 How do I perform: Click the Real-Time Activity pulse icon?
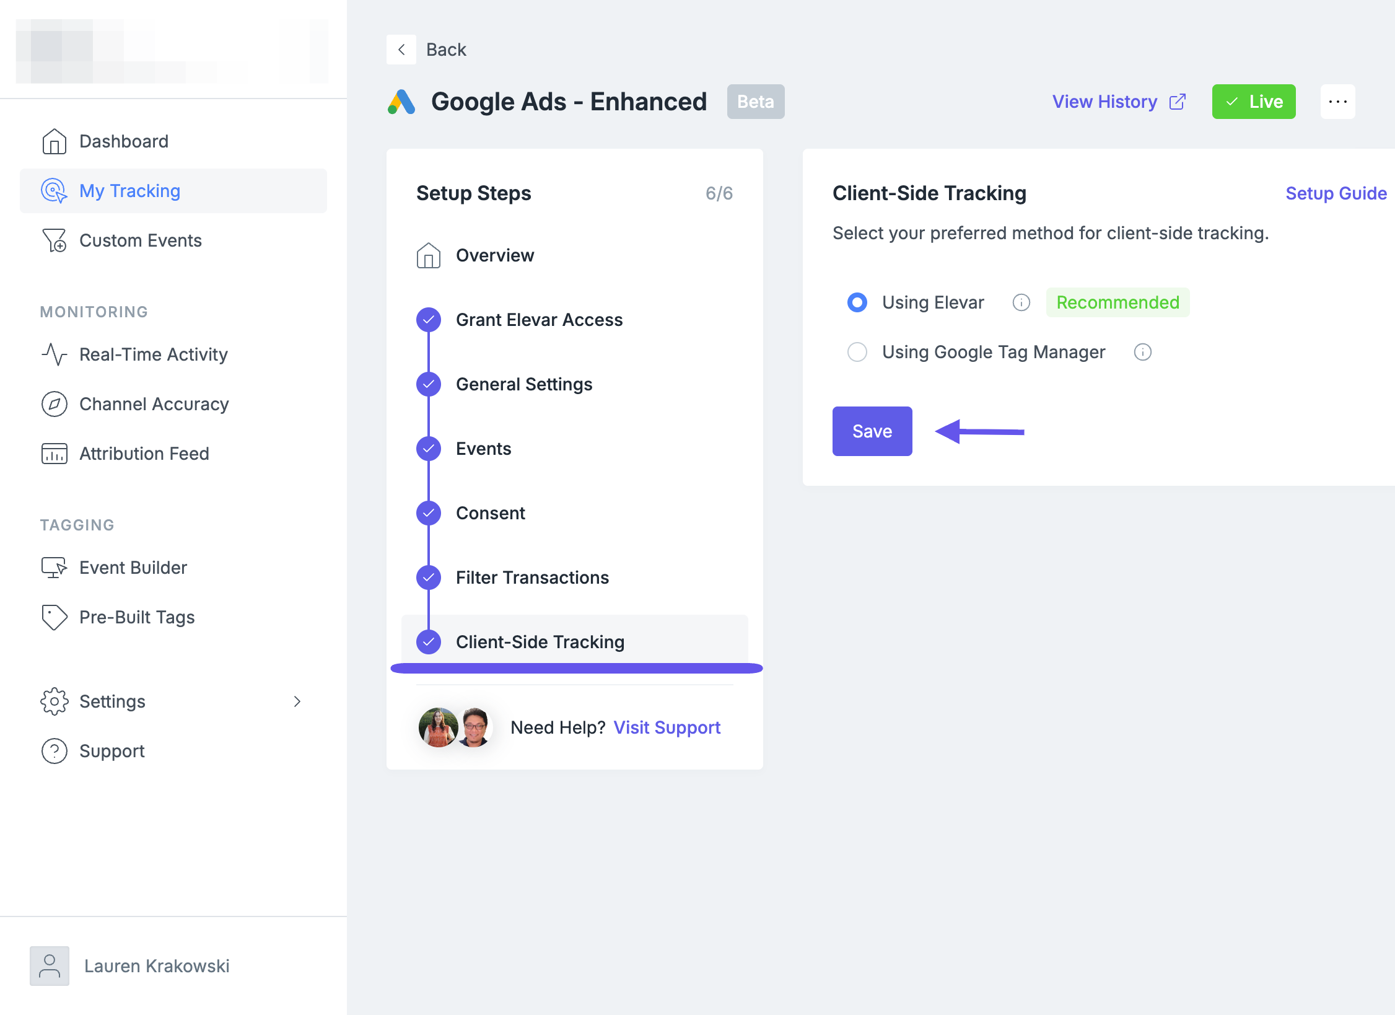(x=54, y=354)
